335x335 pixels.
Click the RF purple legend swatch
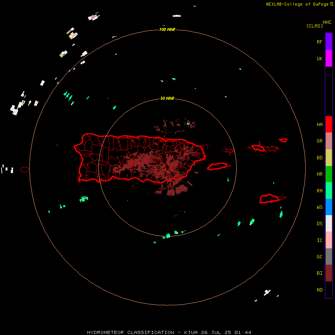click(x=329, y=42)
